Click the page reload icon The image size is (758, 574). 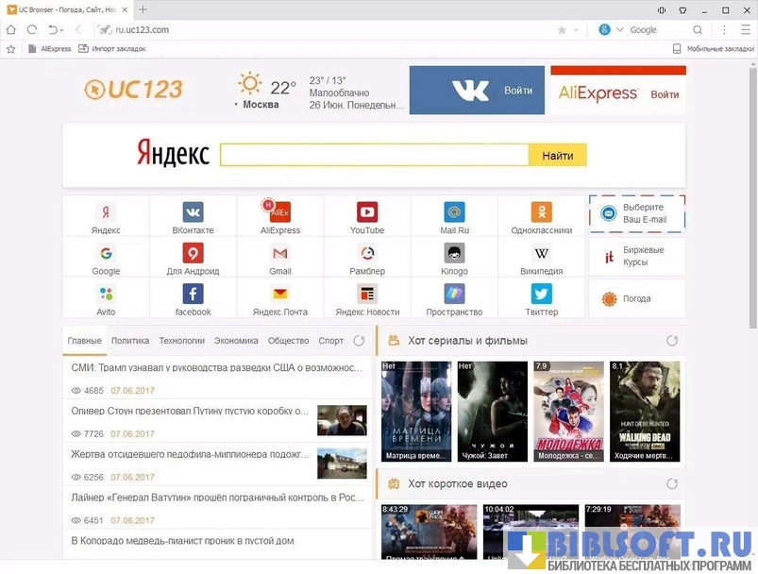pos(32,30)
